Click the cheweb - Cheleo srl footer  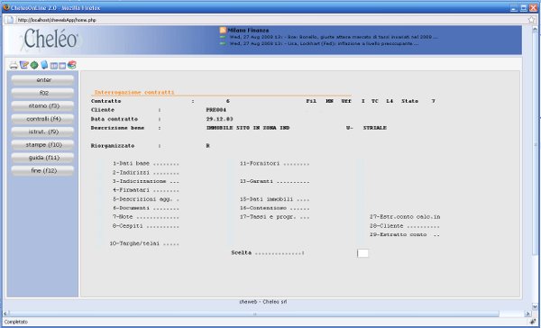click(x=263, y=302)
